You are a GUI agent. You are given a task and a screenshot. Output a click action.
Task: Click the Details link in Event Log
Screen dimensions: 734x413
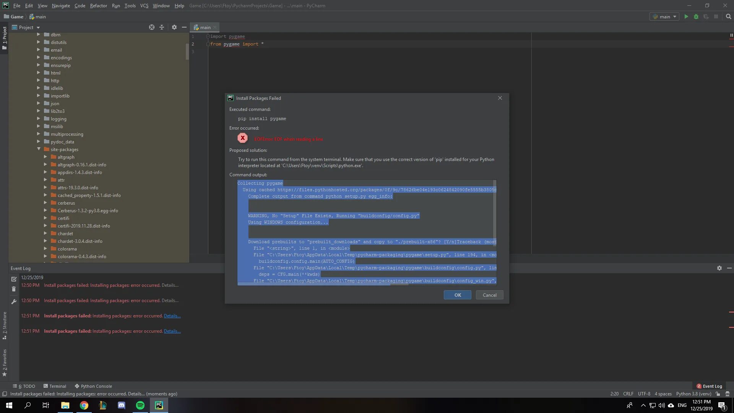[x=172, y=331]
